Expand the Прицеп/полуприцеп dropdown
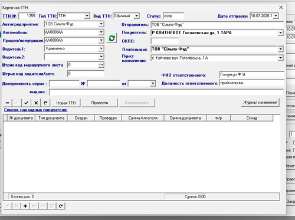 click(101, 40)
